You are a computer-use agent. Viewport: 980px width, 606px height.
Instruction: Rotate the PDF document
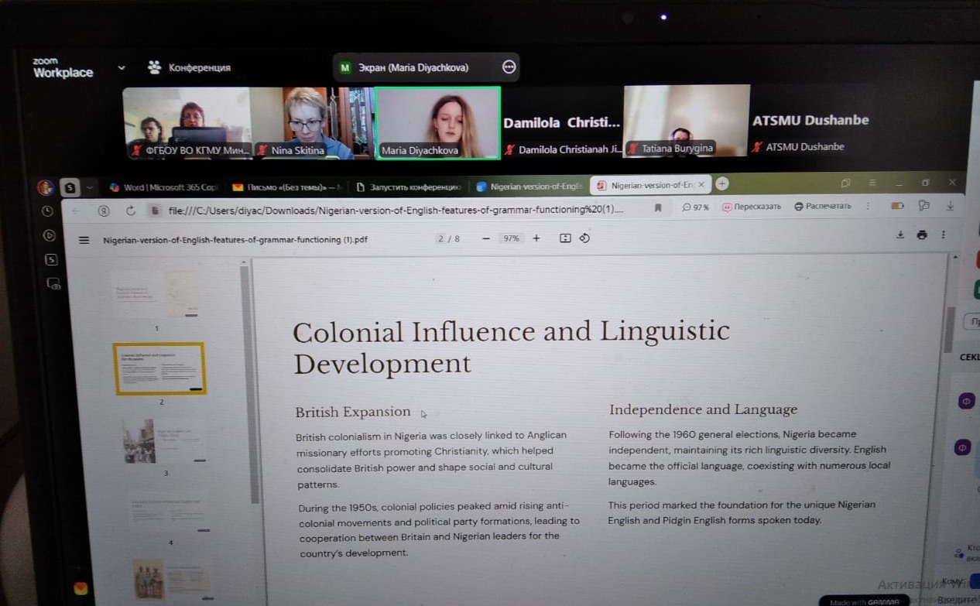tap(584, 238)
